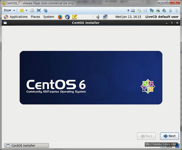Click the hard disk device icon

[133, 11]
